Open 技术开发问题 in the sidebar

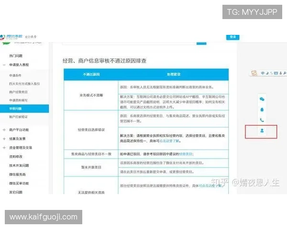click(19, 166)
